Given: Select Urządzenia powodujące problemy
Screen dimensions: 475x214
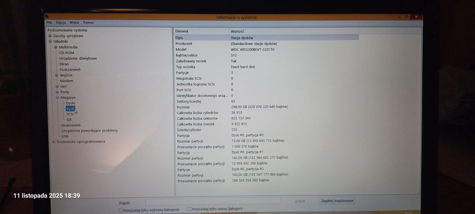Looking at the screenshot, I should tap(90, 131).
